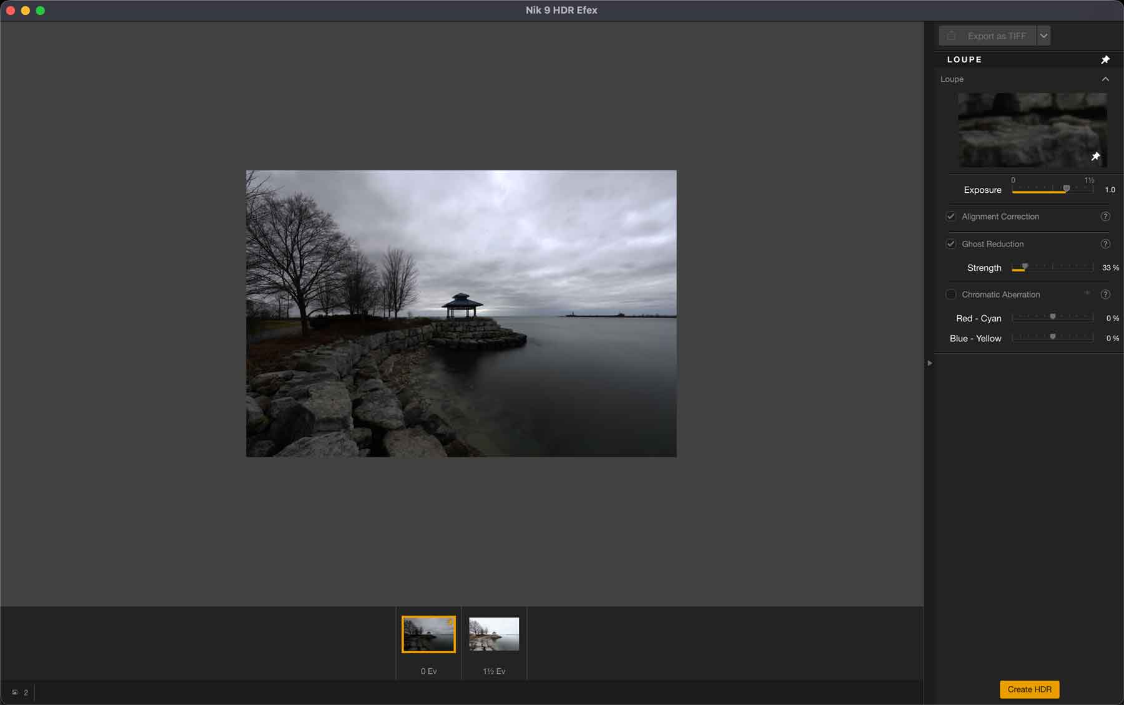Enable the Chromatic Aberration checkbox
The width and height of the screenshot is (1124, 705).
[950, 294]
